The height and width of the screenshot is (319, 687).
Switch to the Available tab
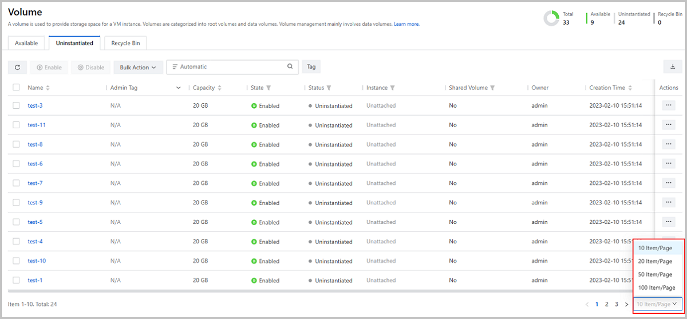pyautogui.click(x=26, y=43)
